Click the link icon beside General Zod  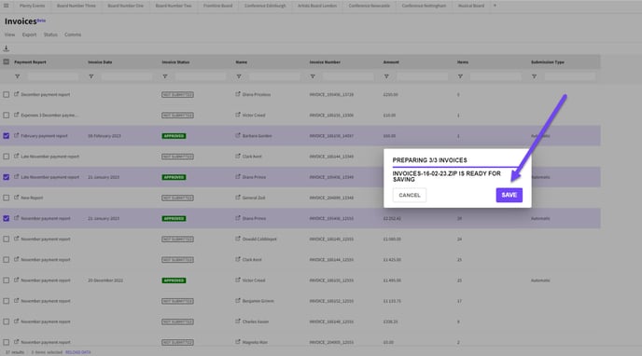pyautogui.click(x=238, y=198)
